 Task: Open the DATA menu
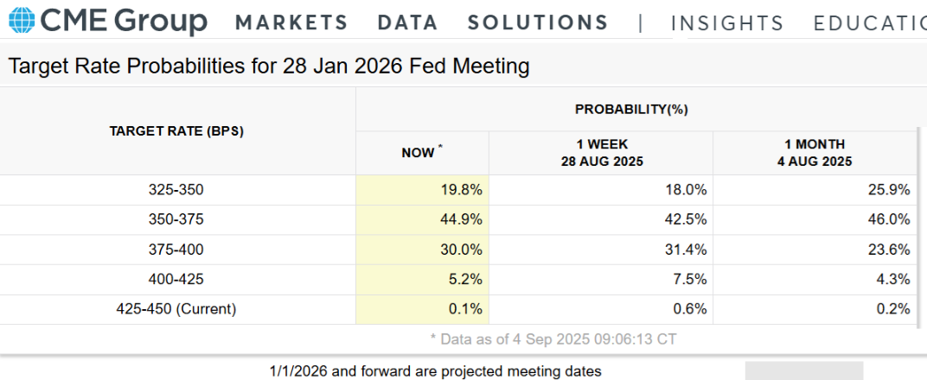pyautogui.click(x=408, y=22)
